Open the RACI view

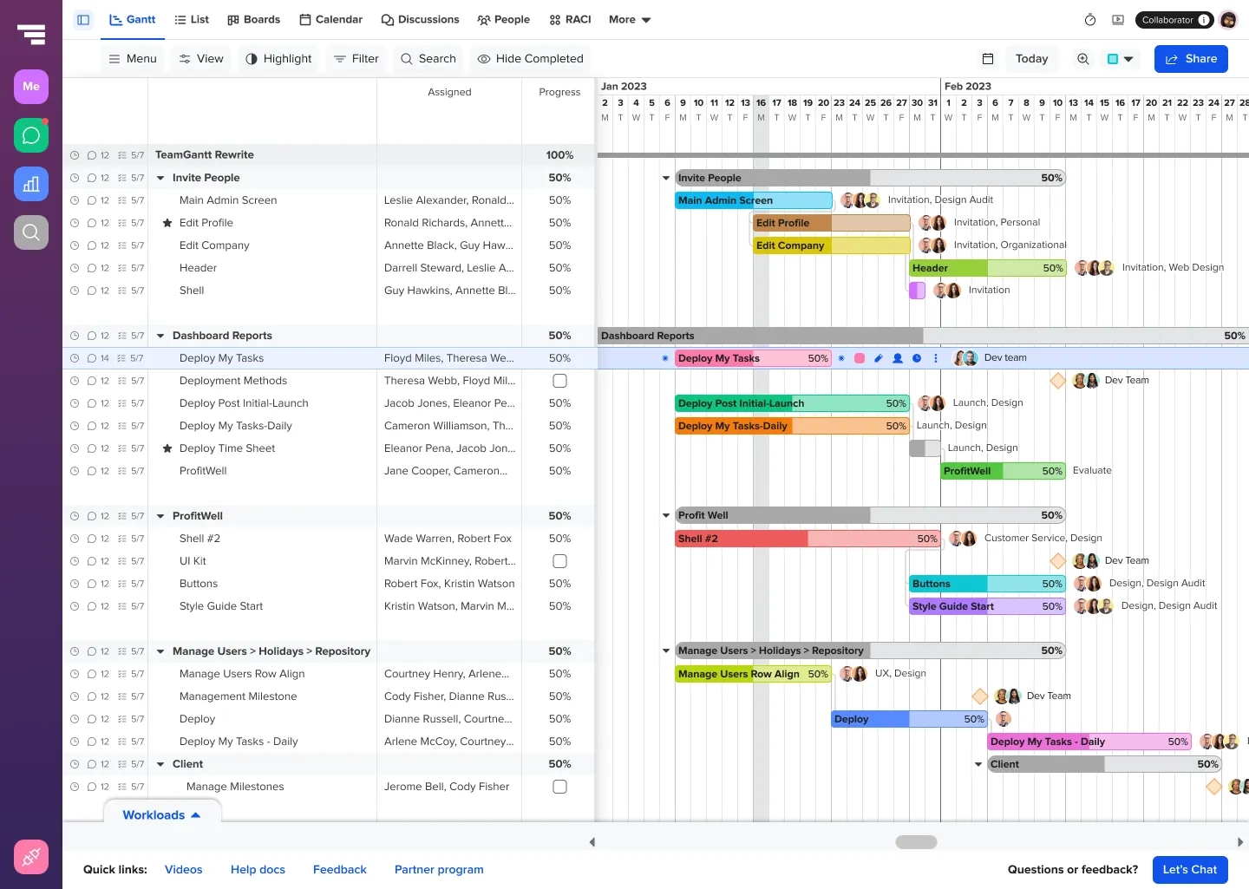tap(570, 19)
